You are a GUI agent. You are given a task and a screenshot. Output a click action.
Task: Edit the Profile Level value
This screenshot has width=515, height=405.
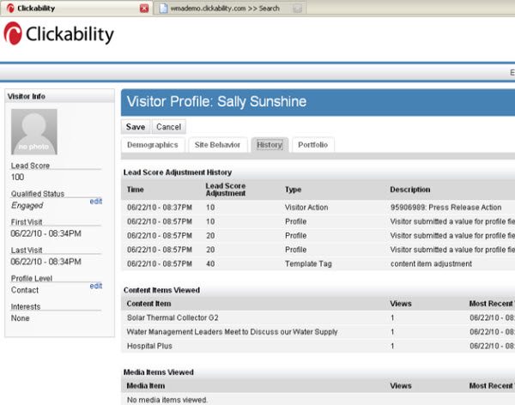pos(96,286)
